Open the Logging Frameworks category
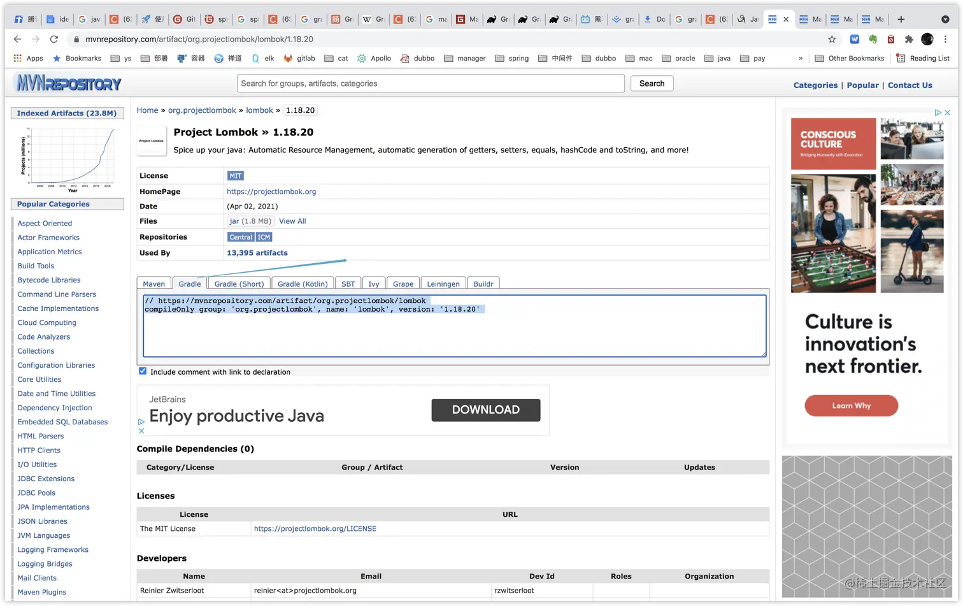Image resolution: width=963 pixels, height=606 pixels. (x=53, y=549)
